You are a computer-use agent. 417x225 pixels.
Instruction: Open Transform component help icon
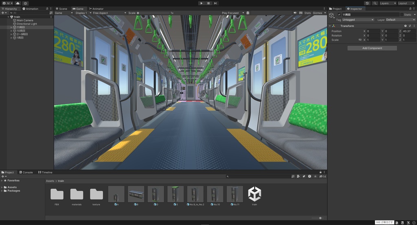point(405,26)
